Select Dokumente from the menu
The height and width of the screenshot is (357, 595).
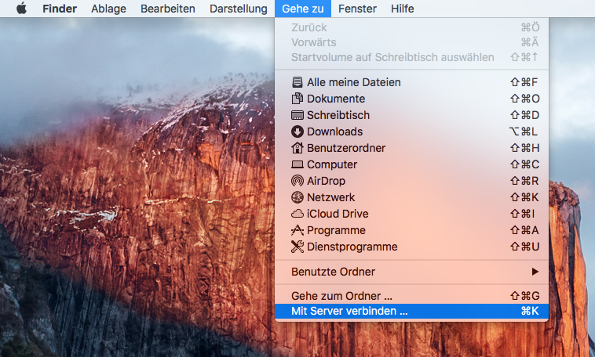[x=335, y=99]
